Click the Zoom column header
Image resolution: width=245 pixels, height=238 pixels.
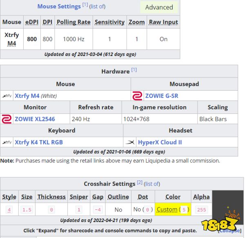(x=136, y=22)
